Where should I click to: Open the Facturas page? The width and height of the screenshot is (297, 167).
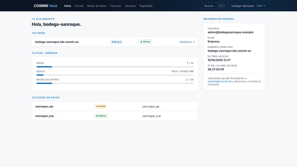(x=115, y=6)
